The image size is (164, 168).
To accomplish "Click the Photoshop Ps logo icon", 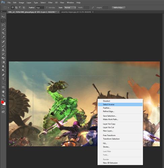I will click(x=3, y=2).
